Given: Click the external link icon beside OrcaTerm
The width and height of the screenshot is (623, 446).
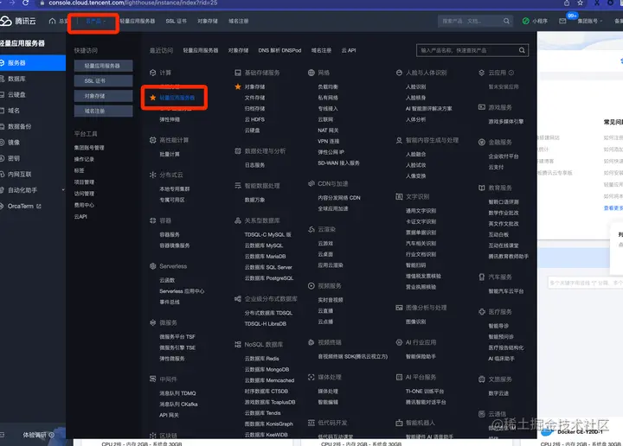Looking at the screenshot, I should pyautogui.click(x=39, y=206).
